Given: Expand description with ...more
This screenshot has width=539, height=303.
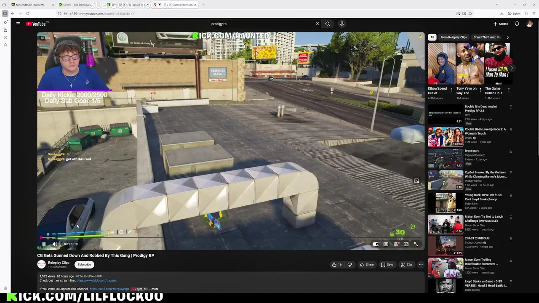Looking at the screenshot, I should point(154,289).
